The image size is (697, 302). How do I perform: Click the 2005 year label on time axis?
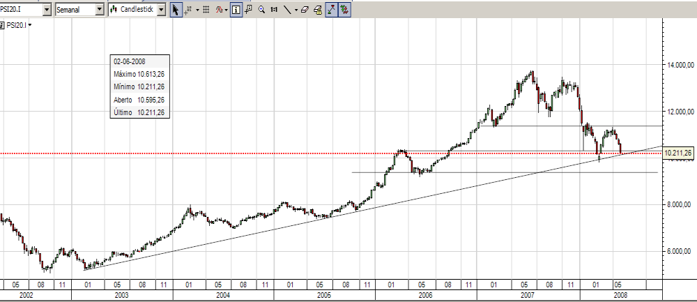[324, 295]
